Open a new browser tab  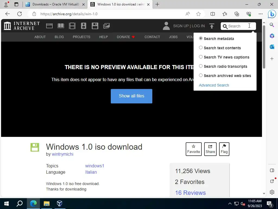point(157,4)
